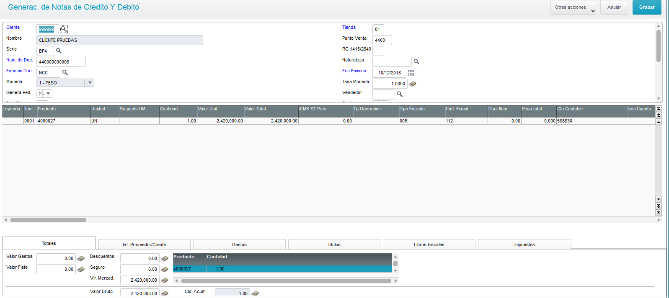The width and height of the screenshot is (669, 298).
Task: Jump to last grid row arrow
Action: click(x=659, y=213)
